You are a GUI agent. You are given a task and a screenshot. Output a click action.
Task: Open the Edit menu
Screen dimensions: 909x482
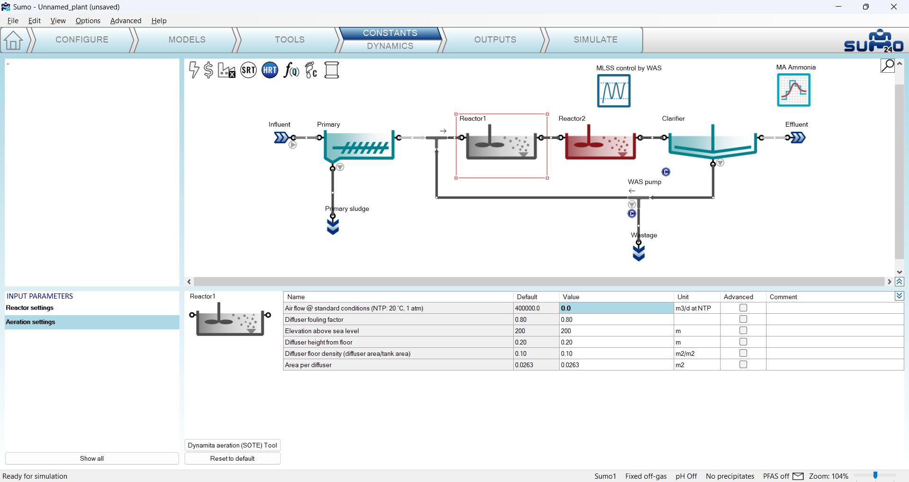tap(35, 21)
